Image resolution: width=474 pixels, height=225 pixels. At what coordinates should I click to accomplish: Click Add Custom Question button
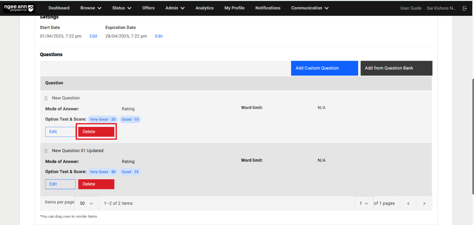324,68
